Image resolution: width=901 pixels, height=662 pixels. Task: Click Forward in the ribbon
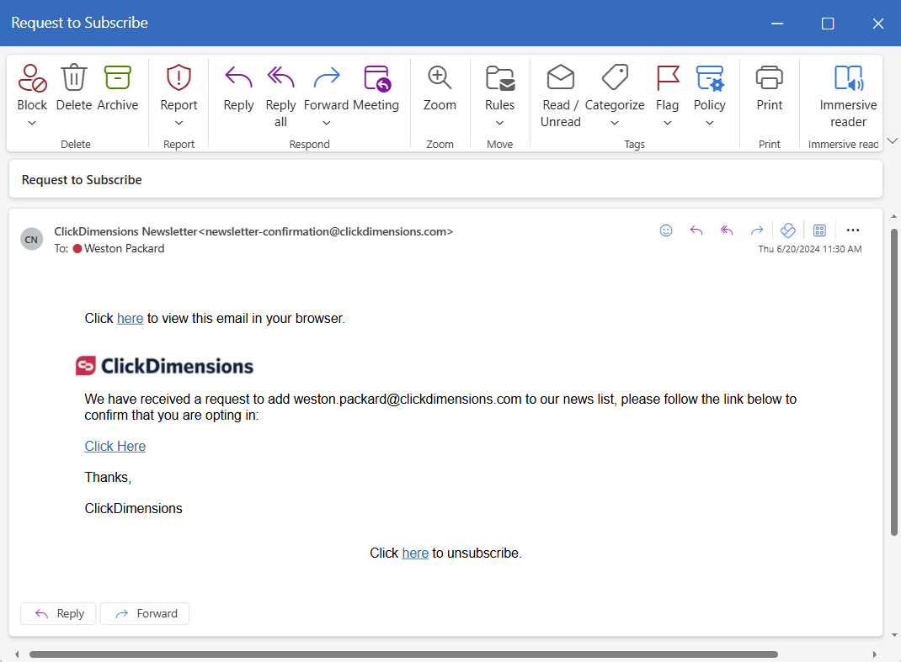(327, 87)
